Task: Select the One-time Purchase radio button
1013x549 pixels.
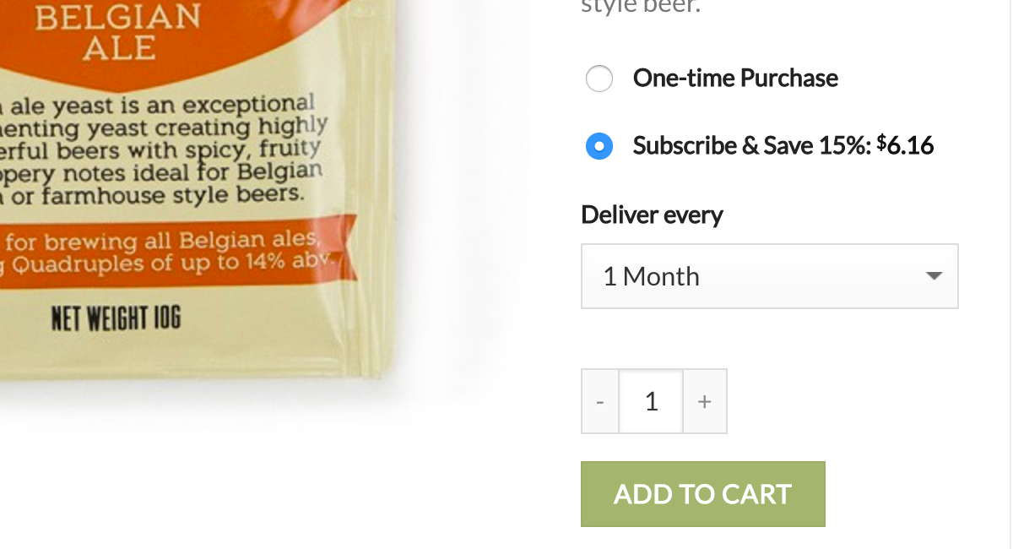Action: 599,79
